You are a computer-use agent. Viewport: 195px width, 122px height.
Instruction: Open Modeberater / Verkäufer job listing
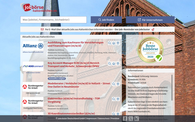coord(79,85)
